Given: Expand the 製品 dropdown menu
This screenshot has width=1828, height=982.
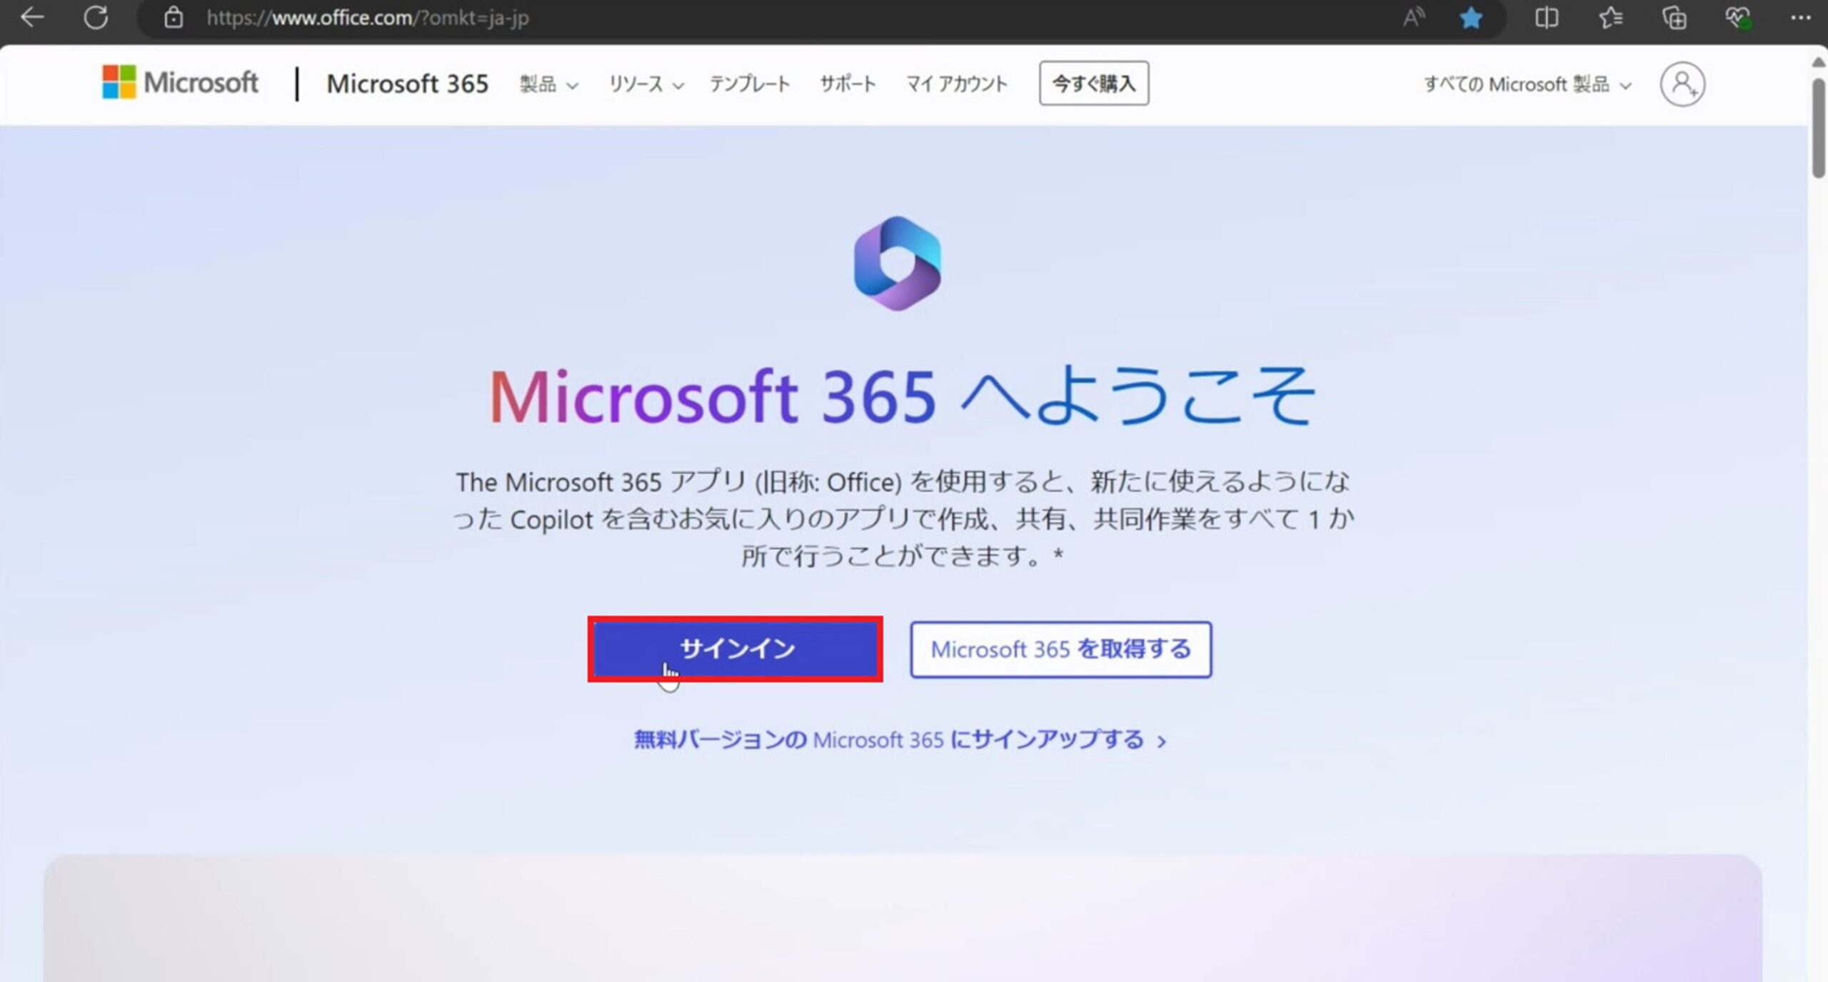Looking at the screenshot, I should [x=548, y=84].
